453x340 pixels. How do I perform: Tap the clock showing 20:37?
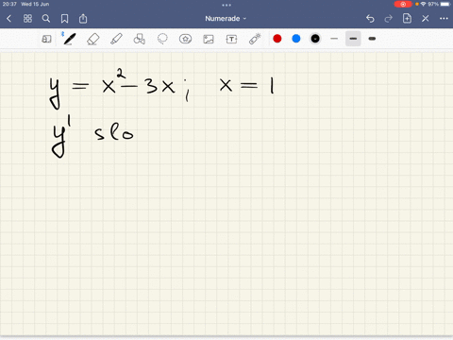[x=8, y=4]
